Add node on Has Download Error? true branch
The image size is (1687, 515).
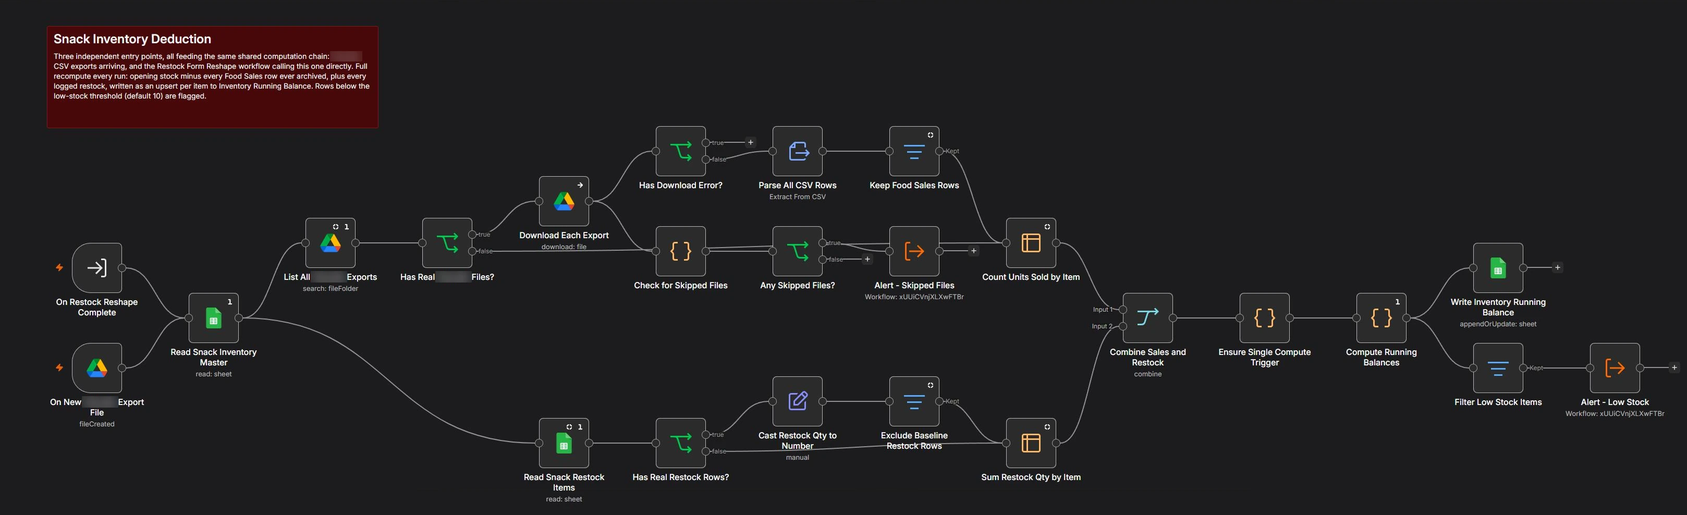click(751, 142)
